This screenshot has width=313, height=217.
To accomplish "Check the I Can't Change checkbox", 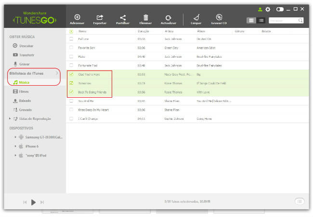I will [x=71, y=118].
